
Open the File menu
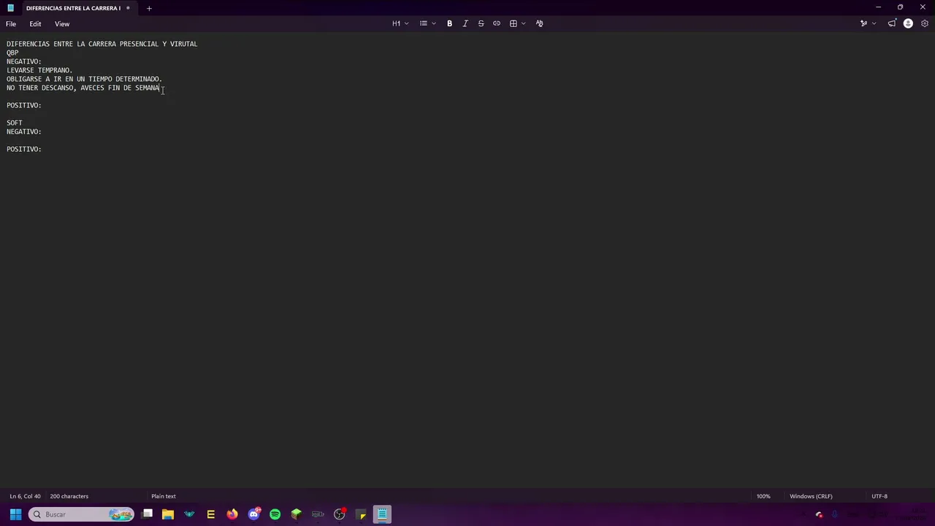[x=11, y=24]
